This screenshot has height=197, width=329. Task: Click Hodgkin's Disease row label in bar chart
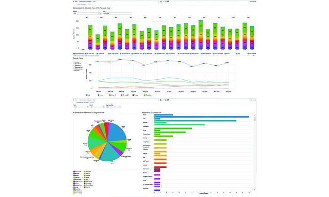pyautogui.click(x=147, y=177)
